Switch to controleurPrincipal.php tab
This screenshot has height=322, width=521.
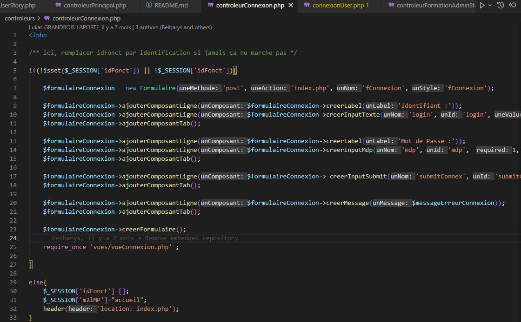pyautogui.click(x=95, y=6)
